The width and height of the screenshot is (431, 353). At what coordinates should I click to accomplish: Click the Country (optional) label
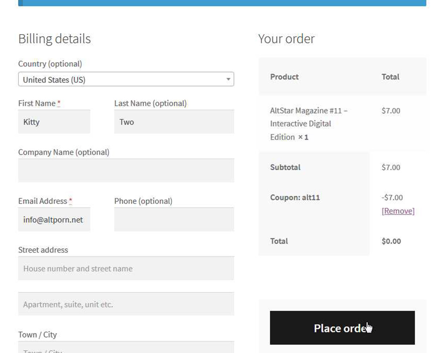tap(50, 64)
